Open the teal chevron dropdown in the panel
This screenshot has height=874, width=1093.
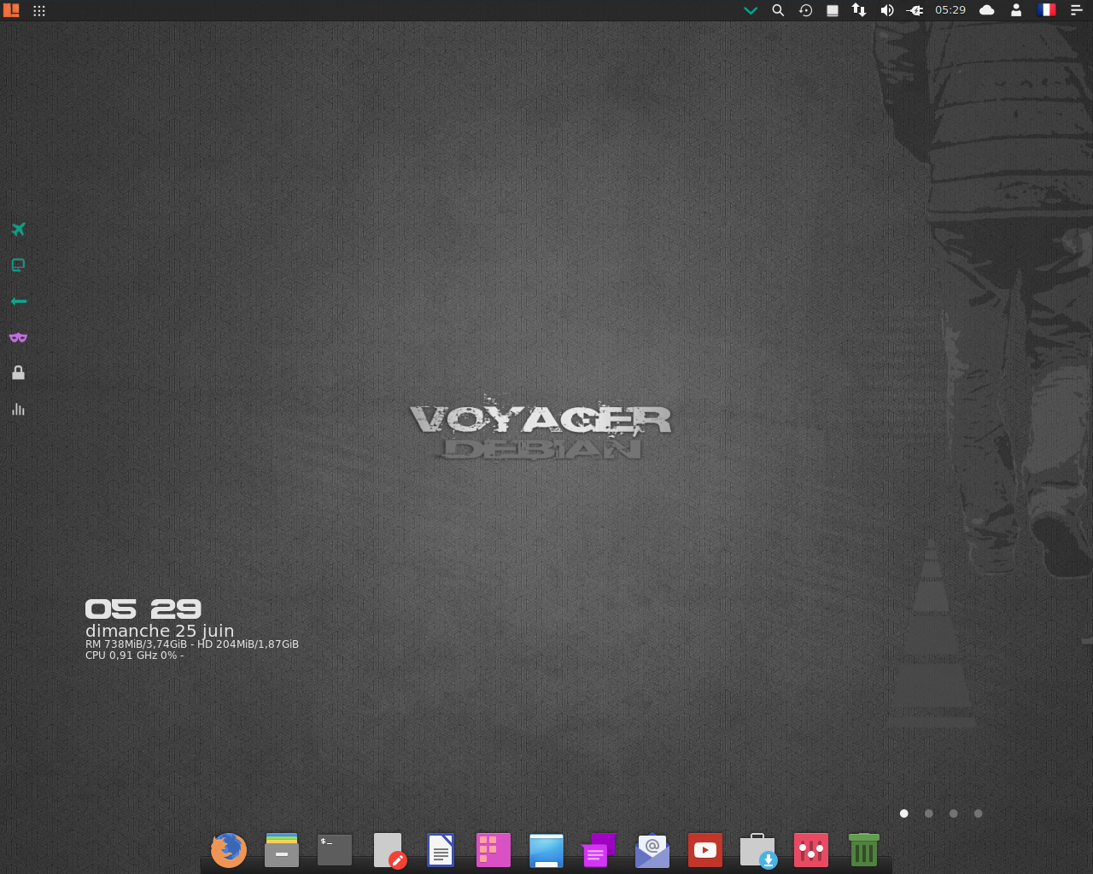click(x=750, y=10)
